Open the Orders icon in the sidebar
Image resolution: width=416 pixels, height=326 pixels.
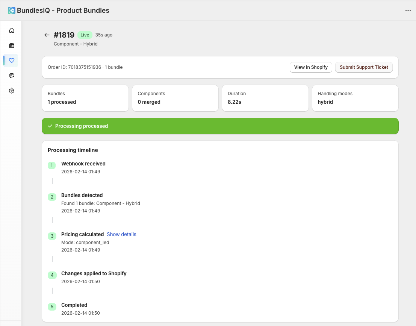pyautogui.click(x=11, y=45)
